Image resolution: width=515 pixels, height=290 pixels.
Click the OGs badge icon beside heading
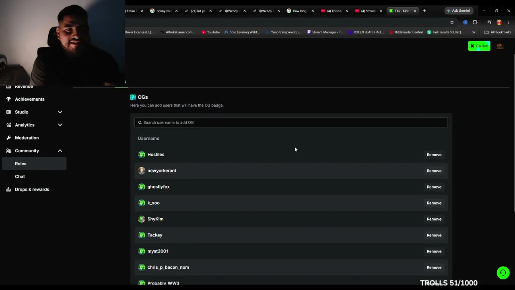[133, 97]
